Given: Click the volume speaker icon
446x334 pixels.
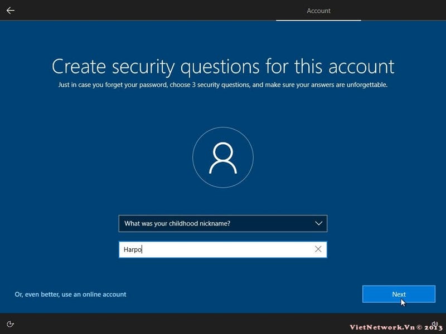Looking at the screenshot, I should click(434, 322).
